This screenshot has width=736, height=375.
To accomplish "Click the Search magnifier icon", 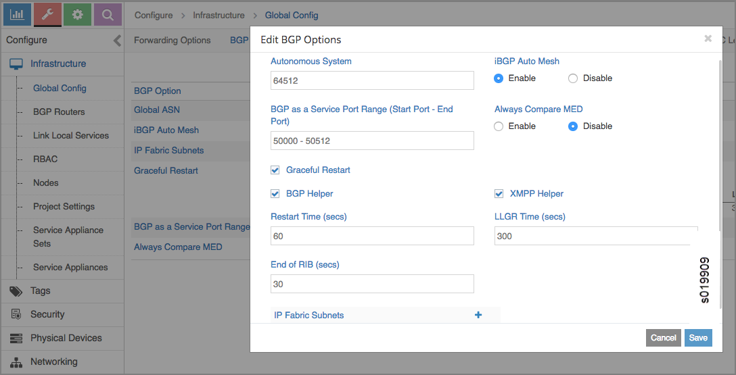I will 108,14.
